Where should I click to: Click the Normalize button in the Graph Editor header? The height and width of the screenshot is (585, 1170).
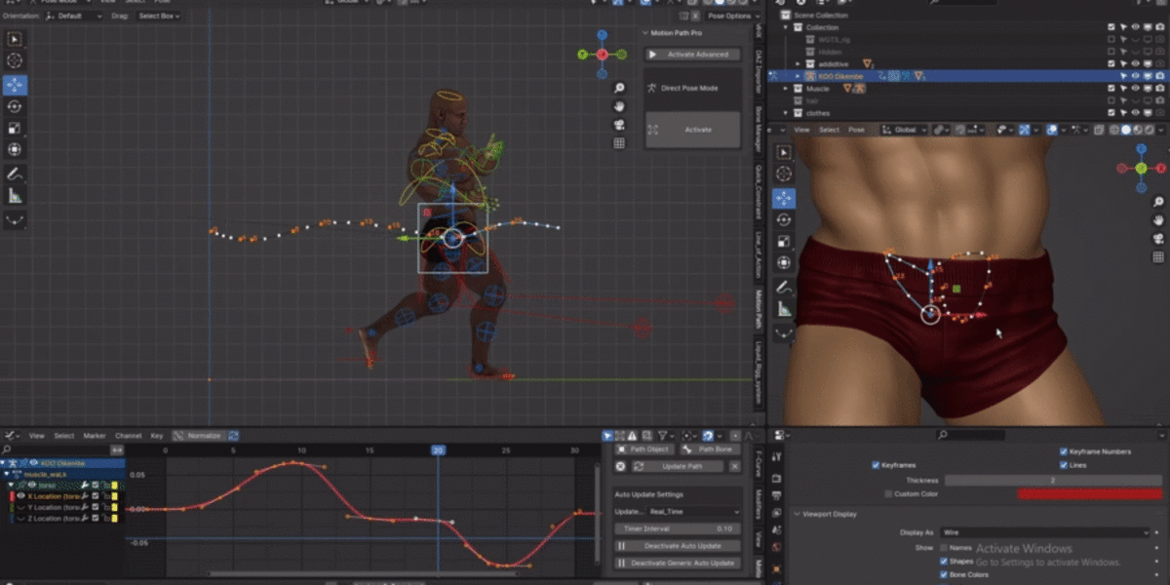point(205,436)
